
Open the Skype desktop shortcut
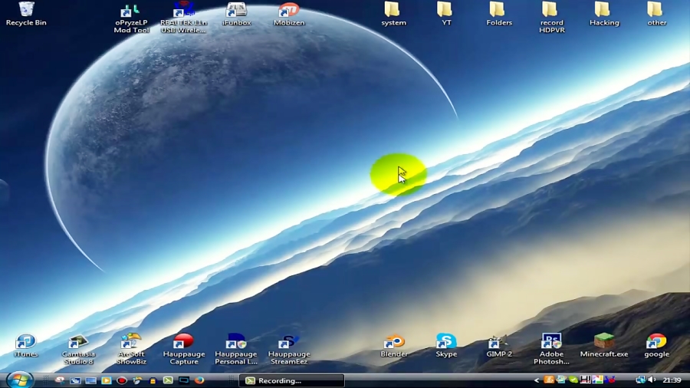click(446, 343)
